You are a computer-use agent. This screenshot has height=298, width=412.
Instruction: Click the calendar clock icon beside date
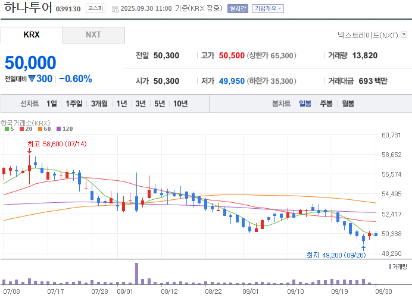115,10
